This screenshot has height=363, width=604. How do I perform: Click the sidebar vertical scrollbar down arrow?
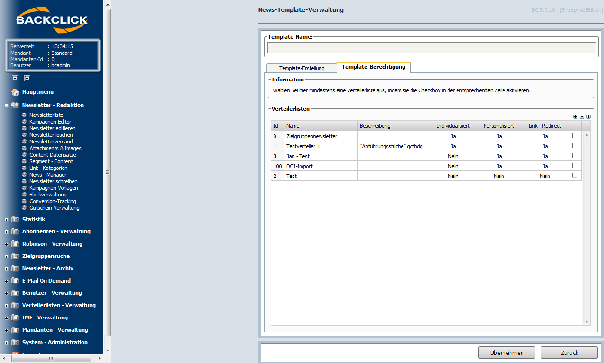[x=107, y=351]
